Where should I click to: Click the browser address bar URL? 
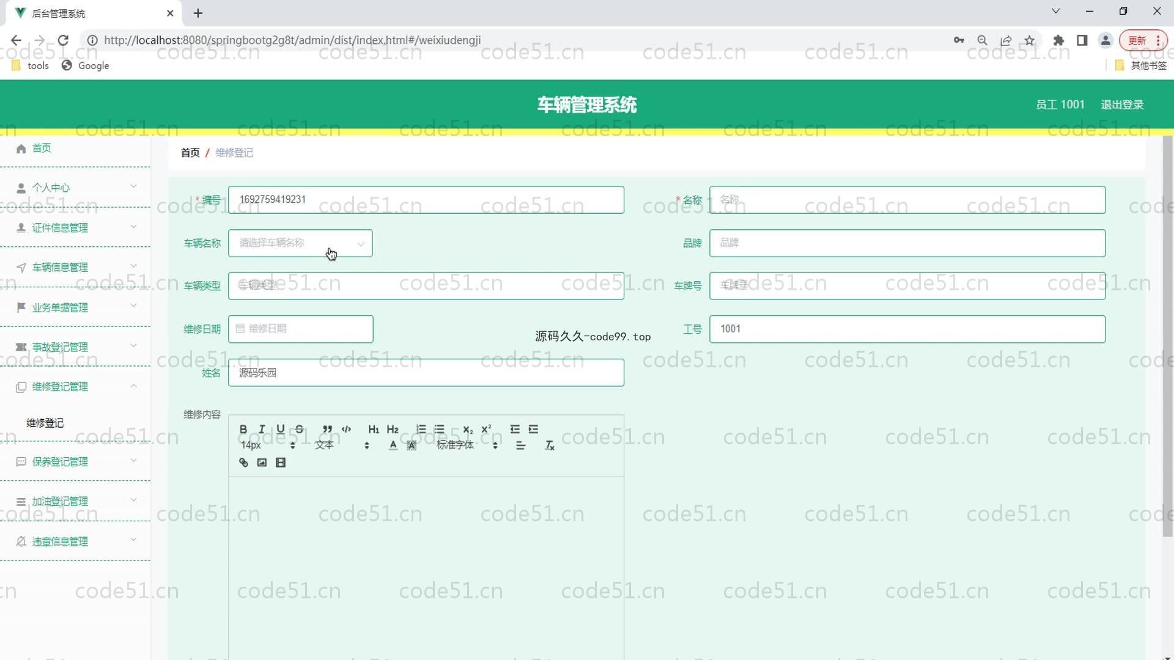[x=292, y=40]
